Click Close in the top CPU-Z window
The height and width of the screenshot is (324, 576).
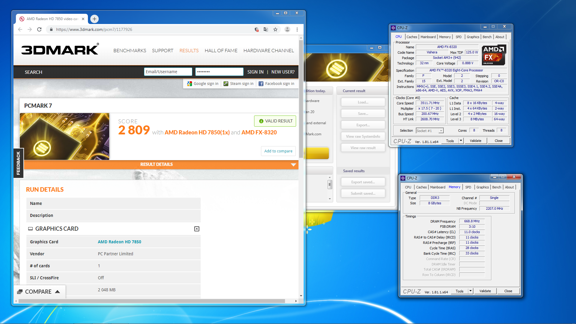point(499,141)
